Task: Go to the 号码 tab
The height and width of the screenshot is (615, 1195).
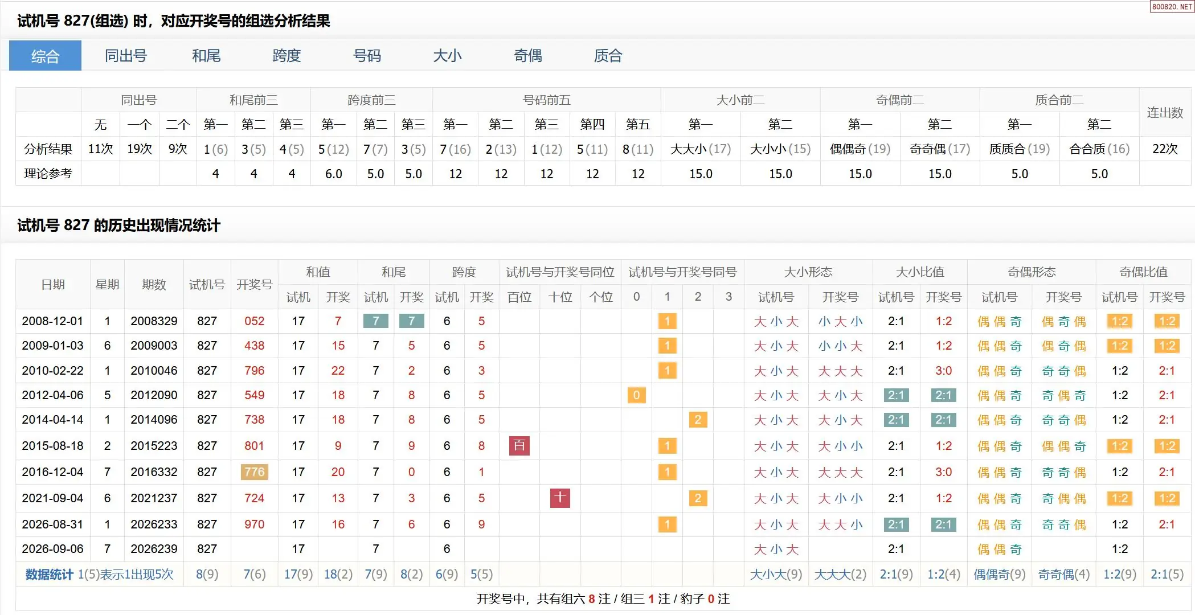Action: pyautogui.click(x=367, y=56)
